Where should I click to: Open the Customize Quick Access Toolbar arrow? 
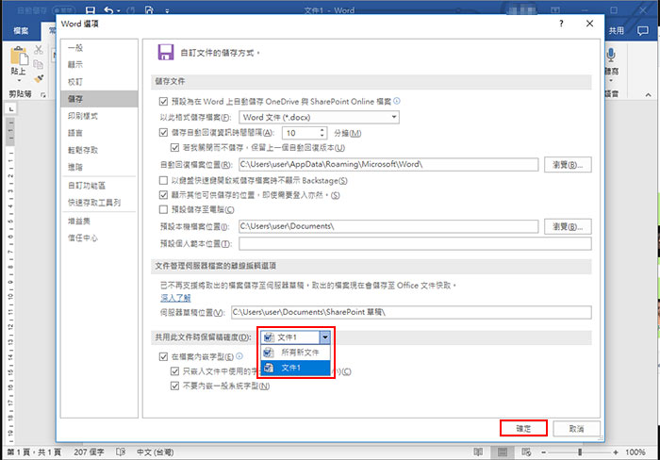167,11
